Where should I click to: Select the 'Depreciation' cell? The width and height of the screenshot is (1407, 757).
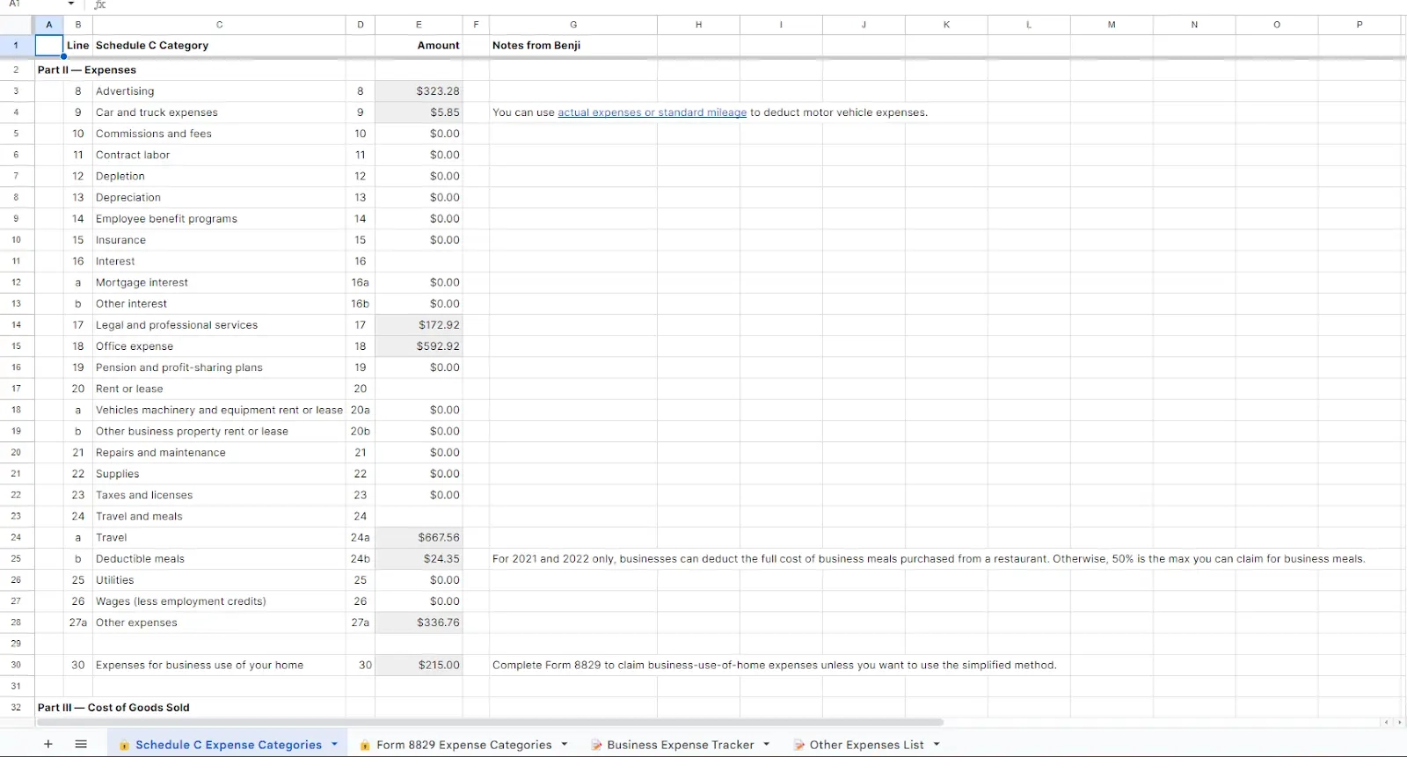click(x=219, y=197)
